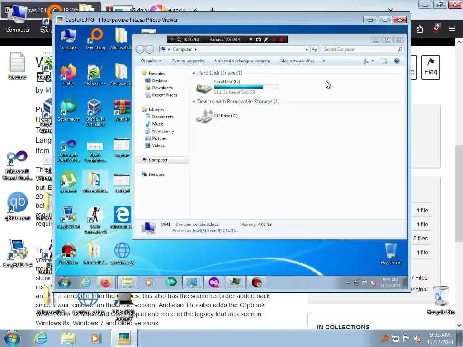The width and height of the screenshot is (463, 347).
Task: Click the uBlock extension icon with badge 5
Action: click(436, 28)
